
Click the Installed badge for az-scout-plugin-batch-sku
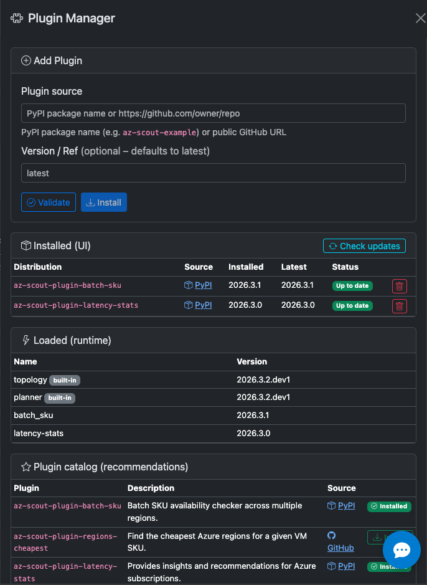click(389, 506)
